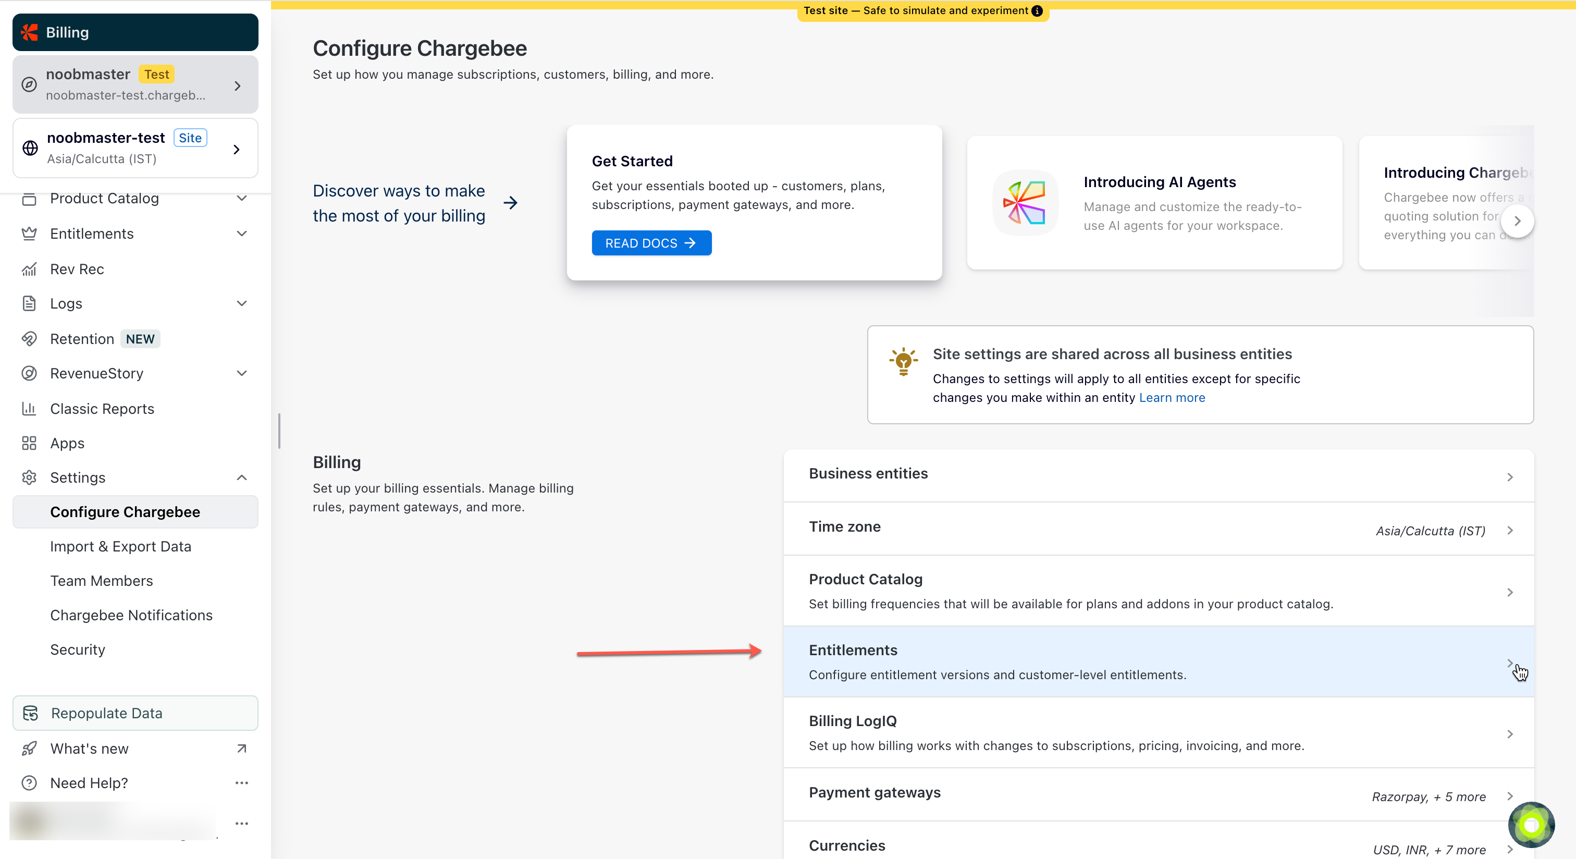Click the Rev Rec chart icon
Image resolution: width=1576 pixels, height=859 pixels.
29,269
